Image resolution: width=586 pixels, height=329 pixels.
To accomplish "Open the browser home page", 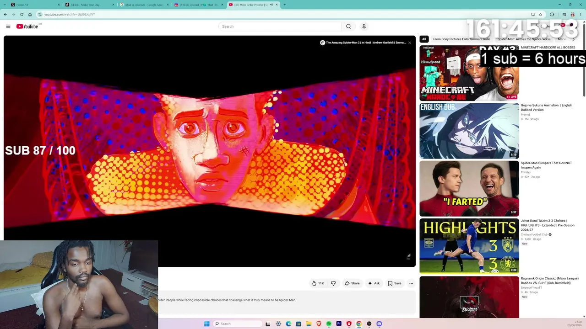I will pyautogui.click(x=30, y=14).
